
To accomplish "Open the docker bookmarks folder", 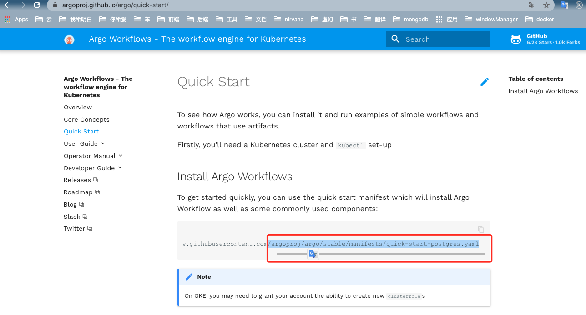I will click(540, 20).
